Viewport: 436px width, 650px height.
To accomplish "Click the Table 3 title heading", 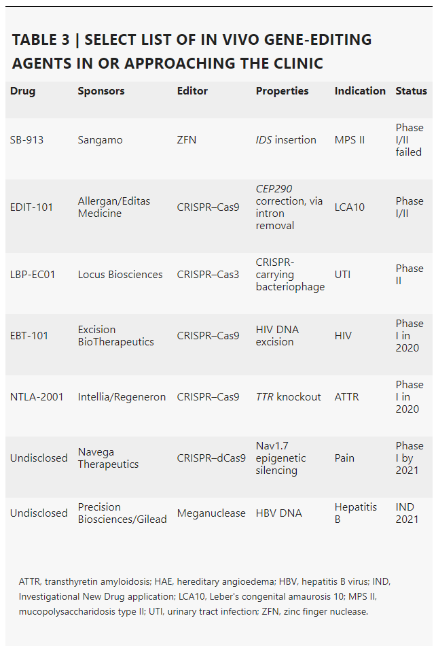I will [x=192, y=52].
